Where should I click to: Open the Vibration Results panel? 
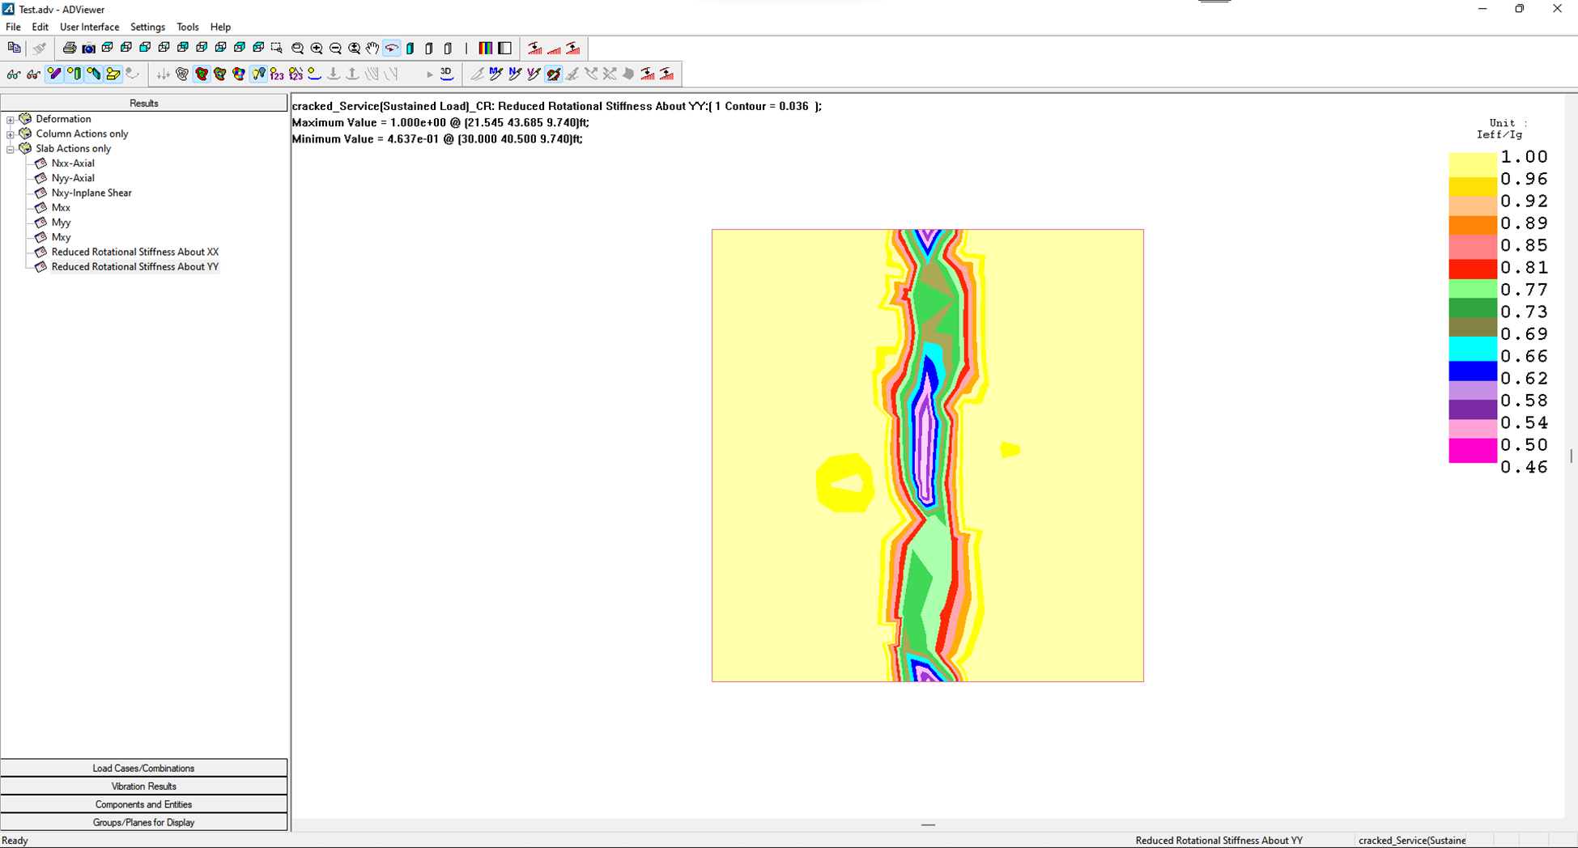(x=143, y=786)
